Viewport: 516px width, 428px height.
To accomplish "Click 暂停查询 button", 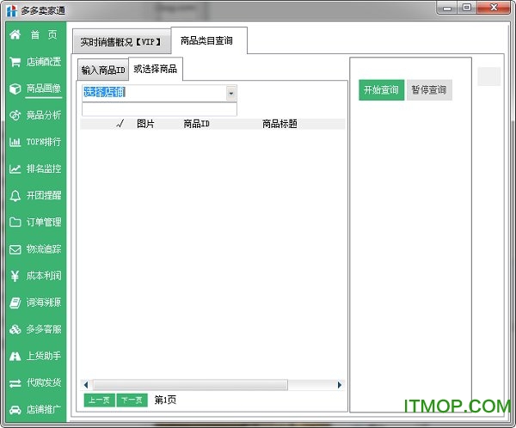I will [429, 89].
